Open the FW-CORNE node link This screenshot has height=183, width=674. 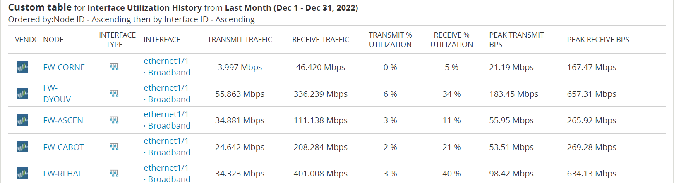[x=64, y=67]
